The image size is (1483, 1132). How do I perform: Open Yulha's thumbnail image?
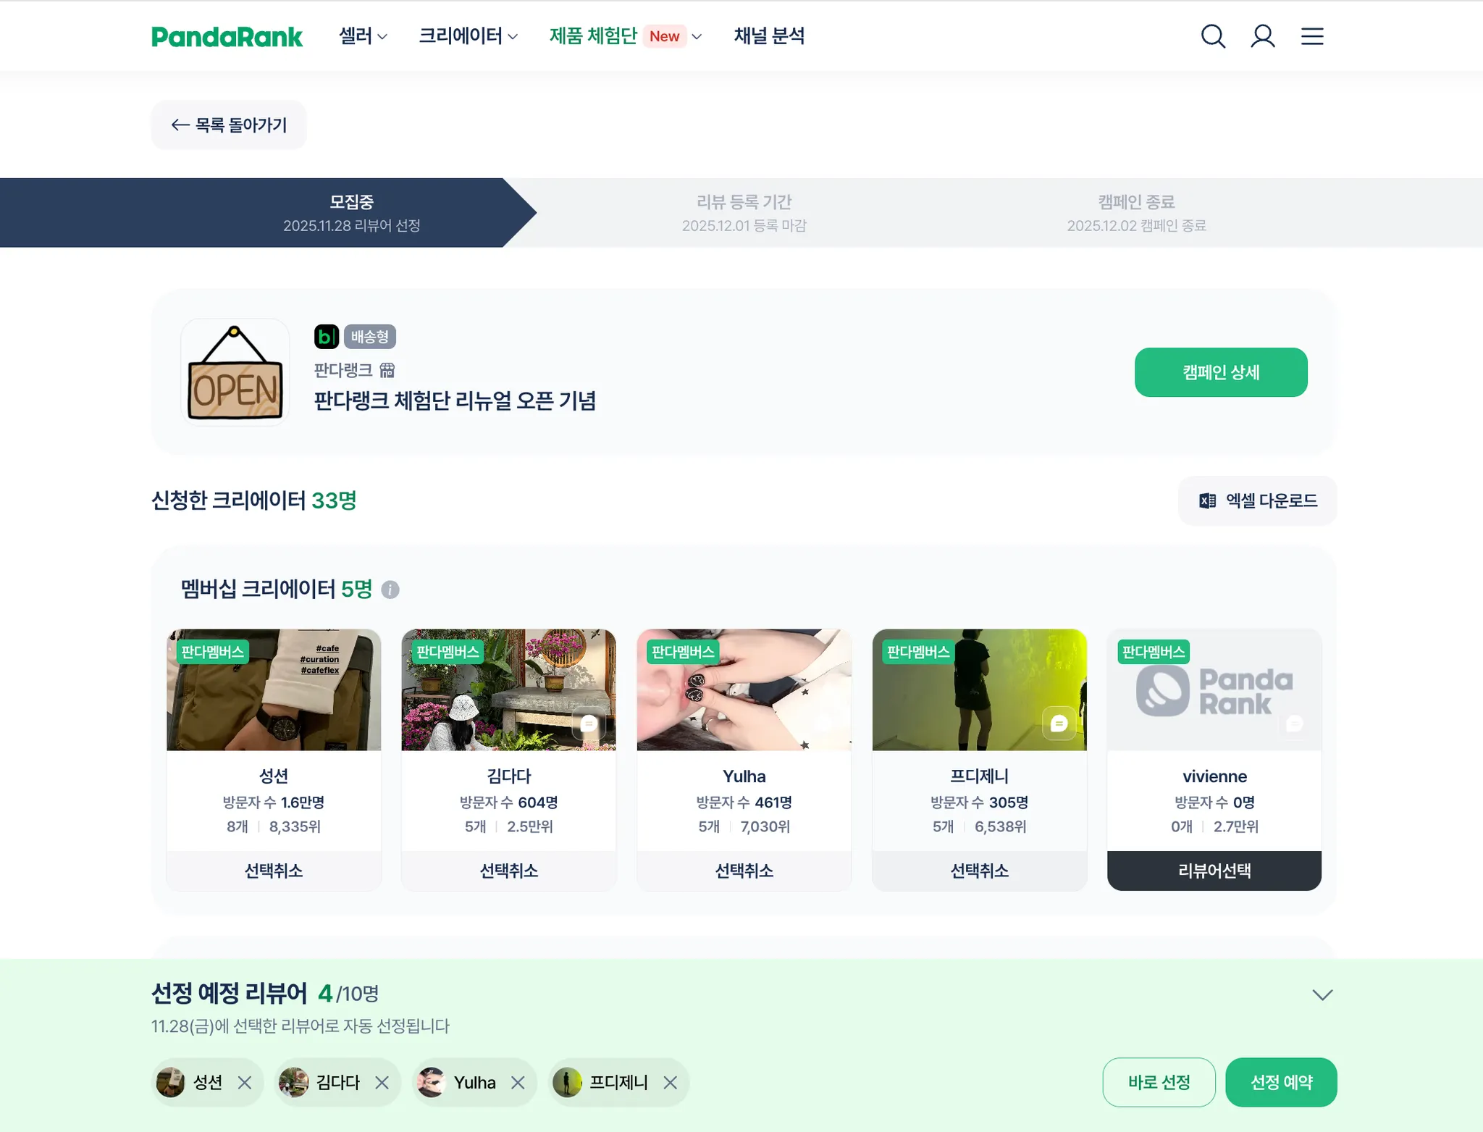[x=744, y=689]
